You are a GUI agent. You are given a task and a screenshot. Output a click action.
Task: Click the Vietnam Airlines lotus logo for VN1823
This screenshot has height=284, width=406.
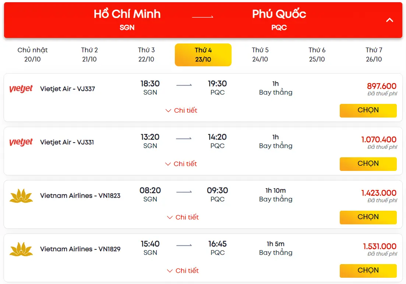(21, 196)
